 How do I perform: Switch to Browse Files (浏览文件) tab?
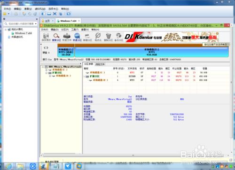point(100,64)
